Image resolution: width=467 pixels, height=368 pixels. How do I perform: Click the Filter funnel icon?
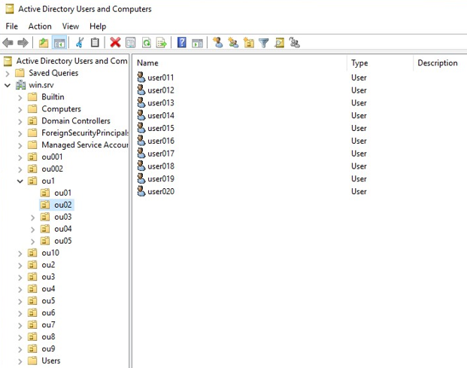[264, 43]
